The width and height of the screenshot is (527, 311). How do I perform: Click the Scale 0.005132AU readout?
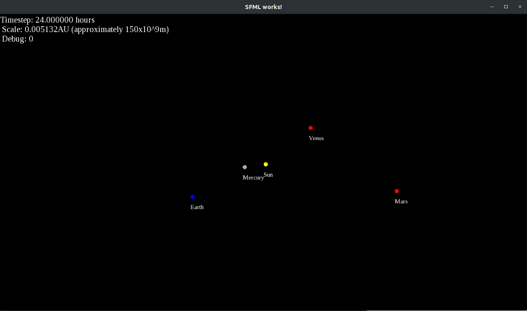85,30
